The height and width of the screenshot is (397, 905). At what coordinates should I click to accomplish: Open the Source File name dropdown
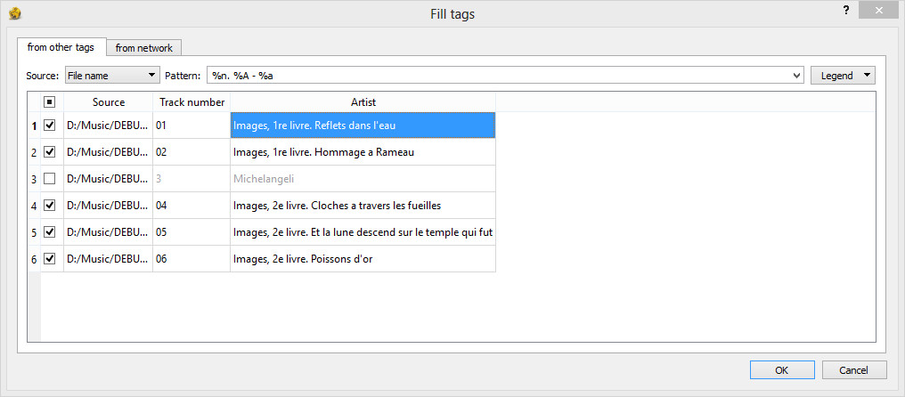pyautogui.click(x=112, y=76)
